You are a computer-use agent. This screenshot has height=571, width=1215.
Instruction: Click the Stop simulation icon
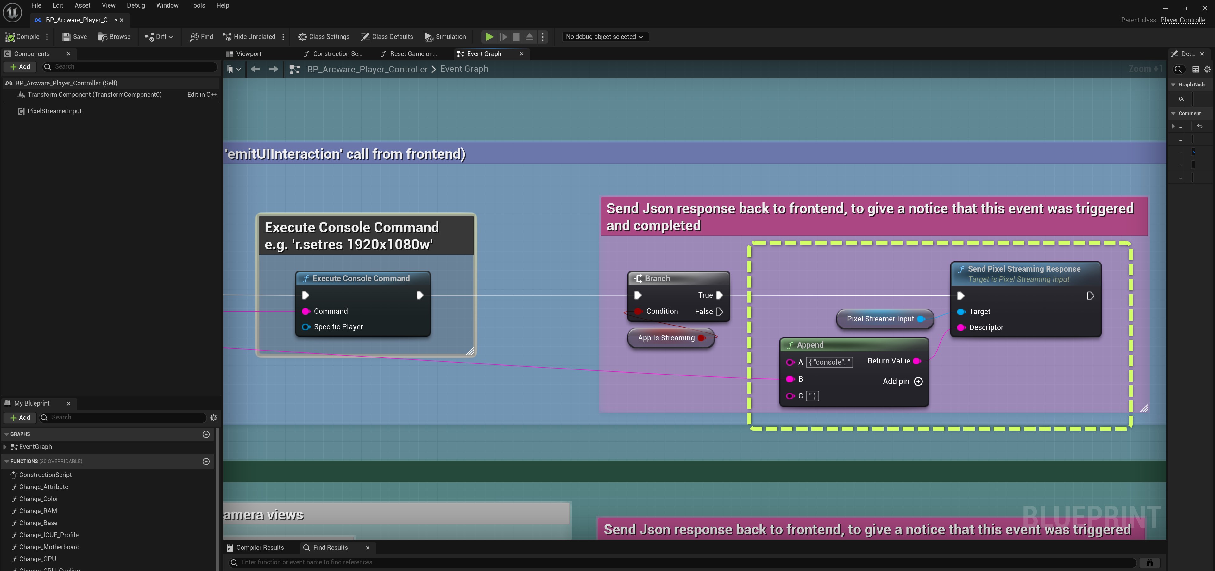[x=516, y=37]
